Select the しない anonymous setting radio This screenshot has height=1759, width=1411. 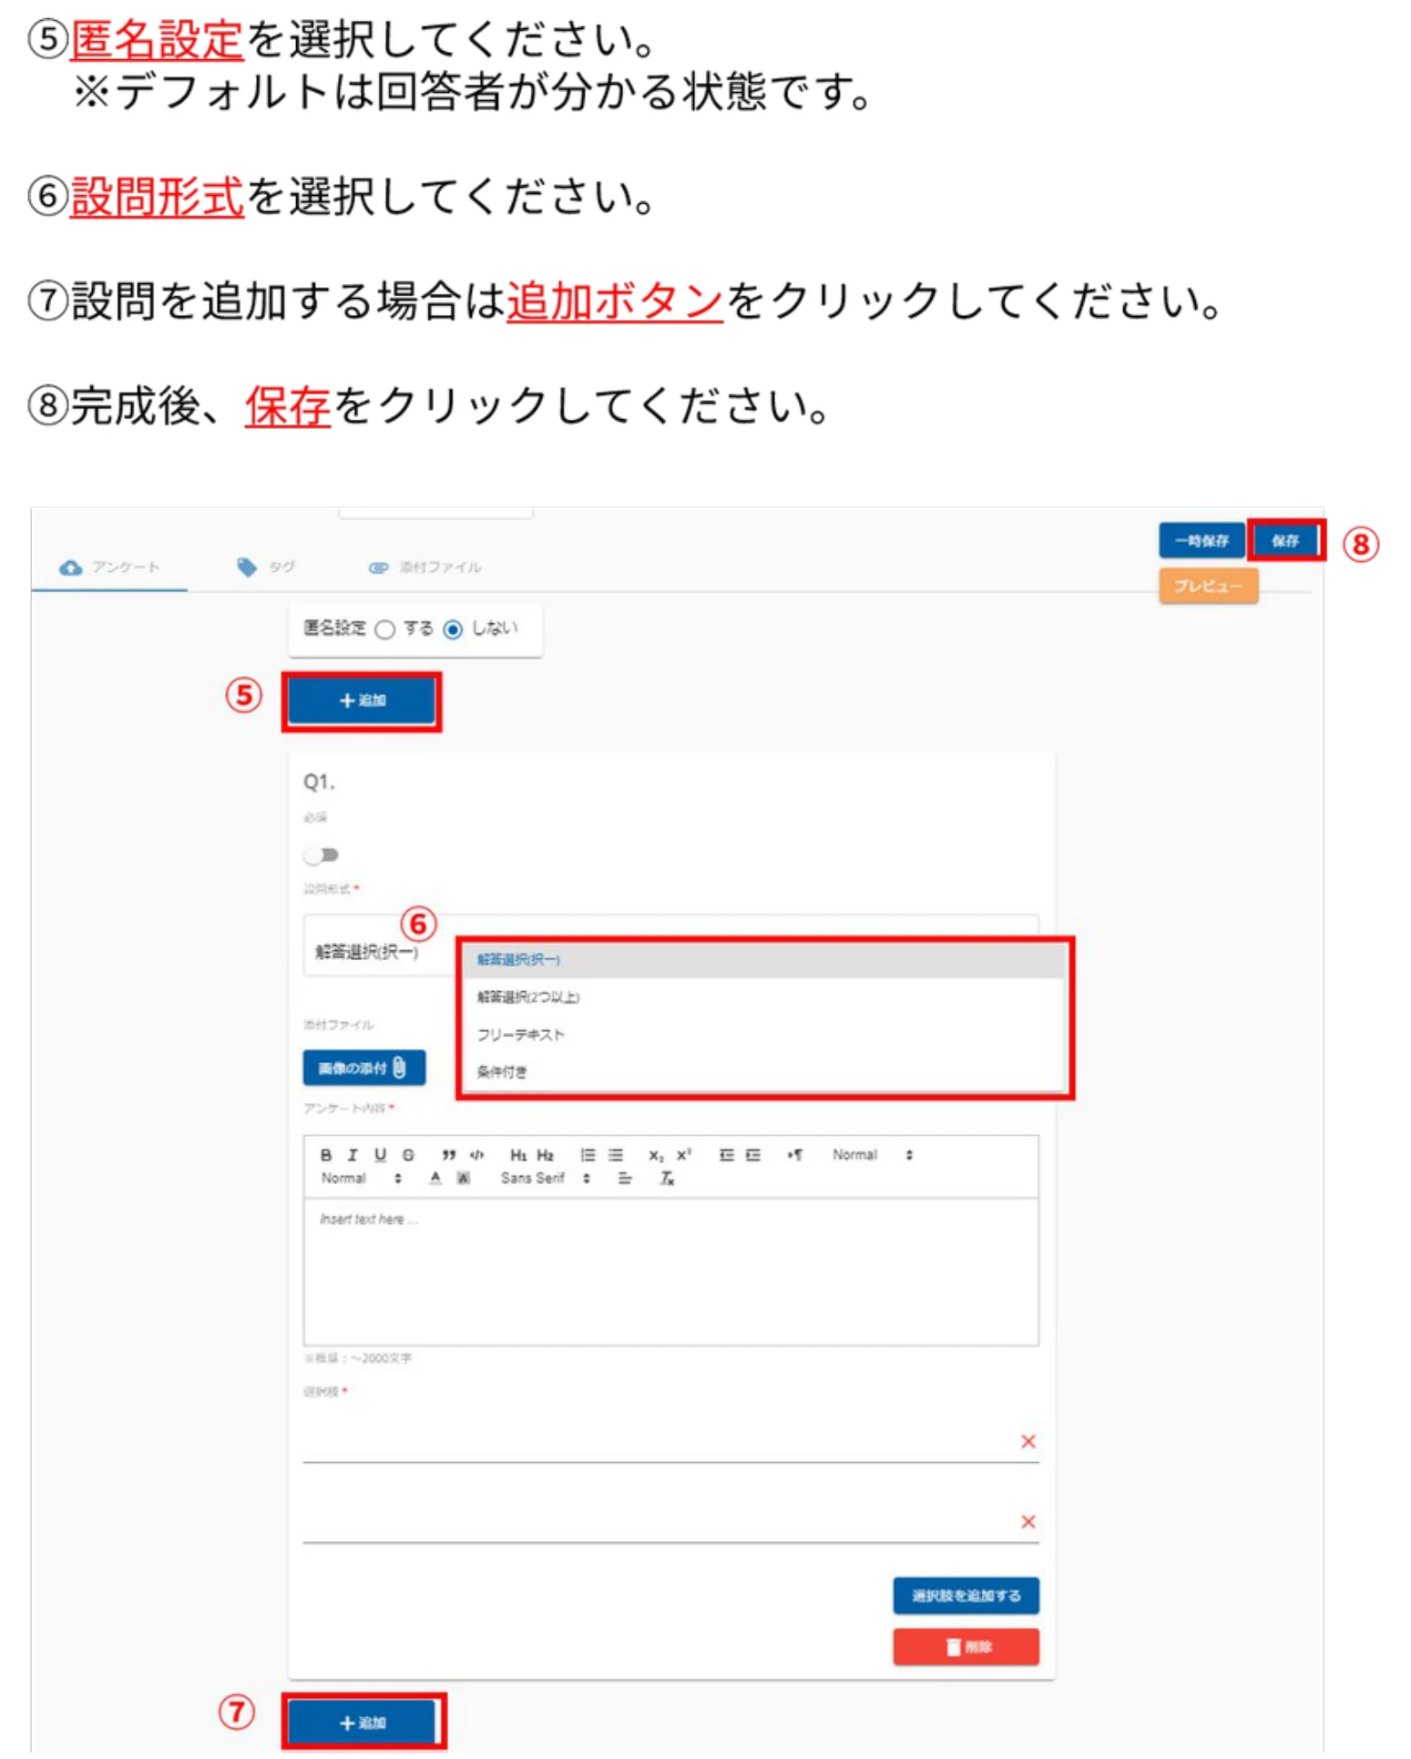tap(453, 629)
